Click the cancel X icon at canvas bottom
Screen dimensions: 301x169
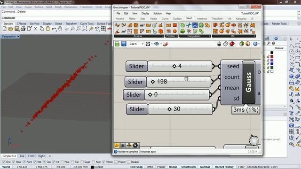(x=135, y=146)
